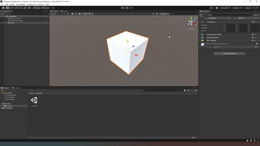Select the Move tool in toolbar

pos(7,8)
